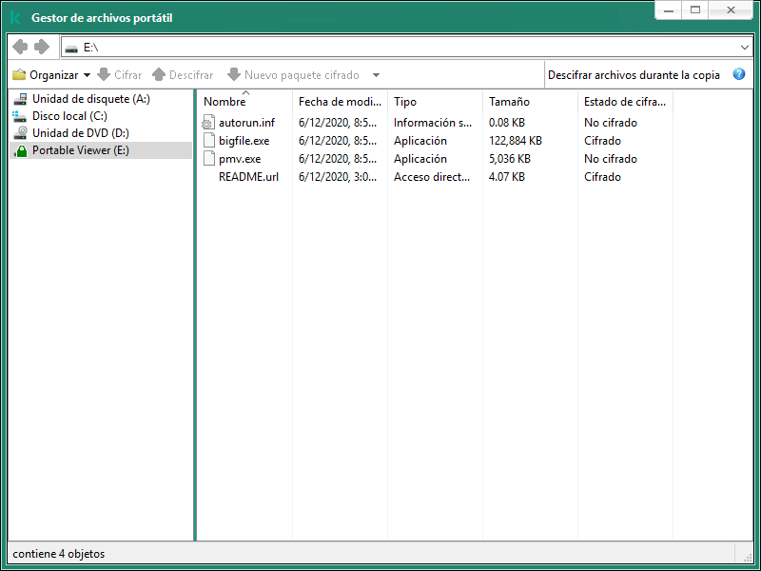Click the Cifrar toolbar button
Screen dimensions: 761x571
[120, 74]
